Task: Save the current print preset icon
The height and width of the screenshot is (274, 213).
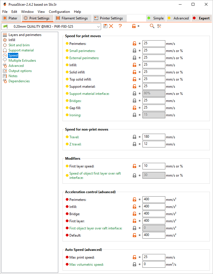Action: (x=105, y=26)
